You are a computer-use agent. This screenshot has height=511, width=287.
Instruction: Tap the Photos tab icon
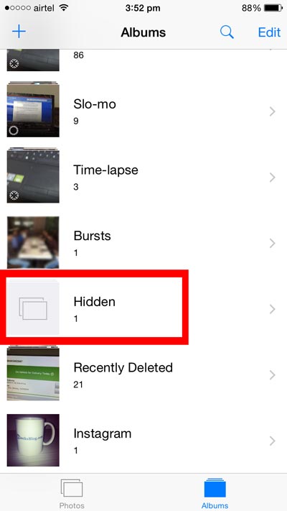[x=72, y=489]
